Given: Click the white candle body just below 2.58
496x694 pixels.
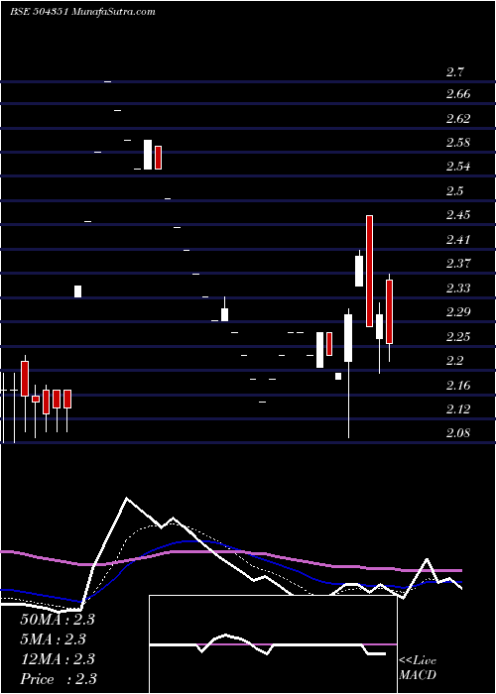Looking at the screenshot, I should [x=148, y=155].
